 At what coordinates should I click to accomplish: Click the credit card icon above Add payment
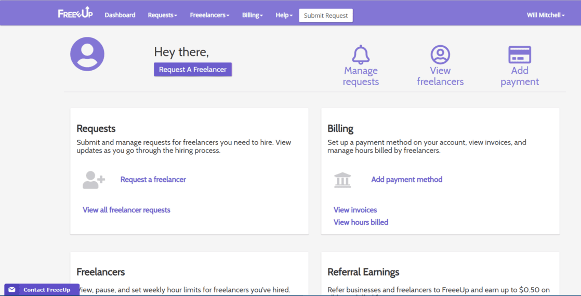click(520, 55)
